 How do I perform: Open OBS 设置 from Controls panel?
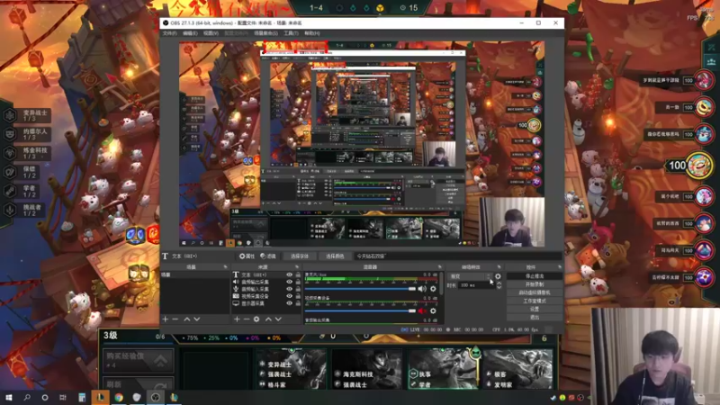(535, 309)
